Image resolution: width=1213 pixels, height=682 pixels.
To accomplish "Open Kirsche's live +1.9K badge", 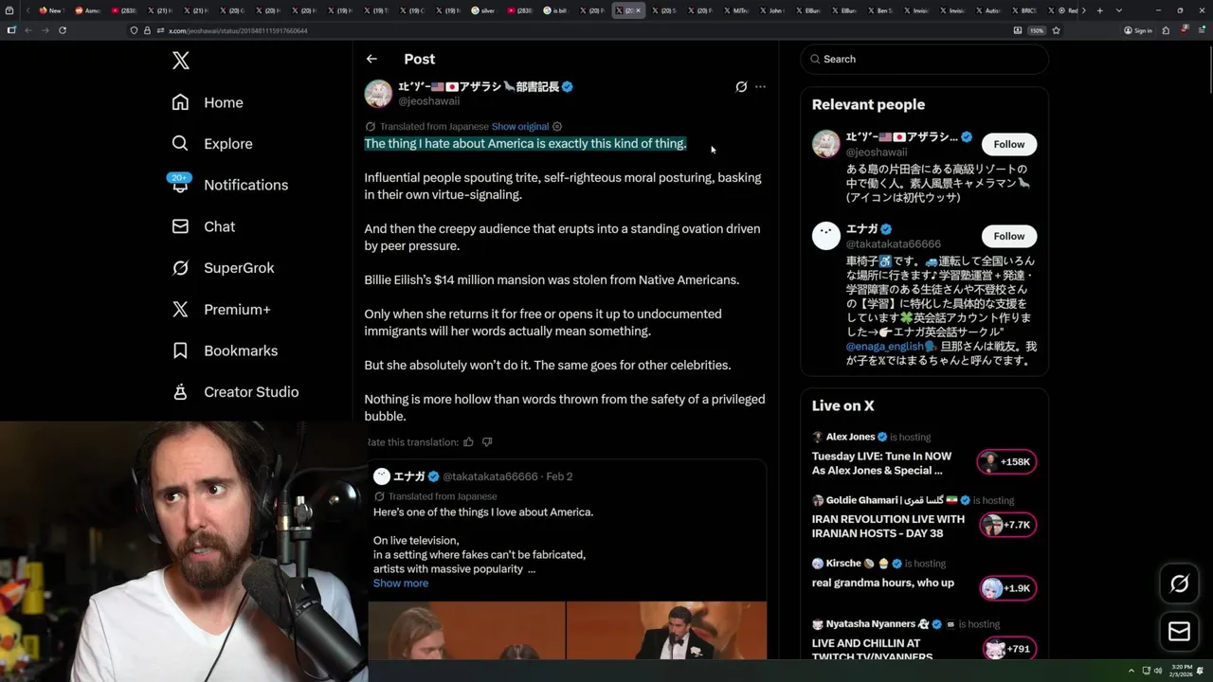I will click(x=1007, y=588).
